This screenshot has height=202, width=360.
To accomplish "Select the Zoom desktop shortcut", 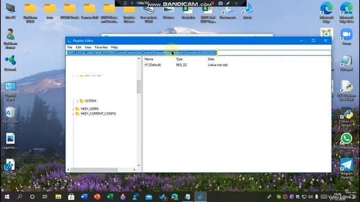I will [x=346, y=36].
